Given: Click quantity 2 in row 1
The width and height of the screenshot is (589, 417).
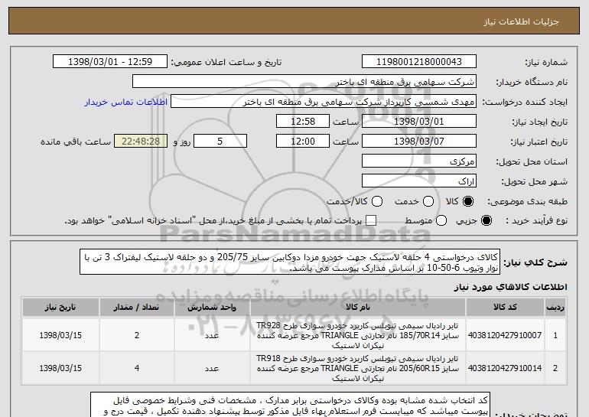Looking at the screenshot, I should [137, 335].
